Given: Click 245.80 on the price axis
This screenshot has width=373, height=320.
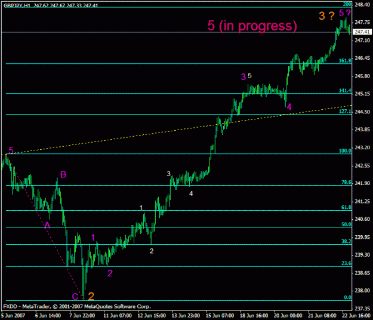Looking at the screenshot, I should pyautogui.click(x=362, y=76).
